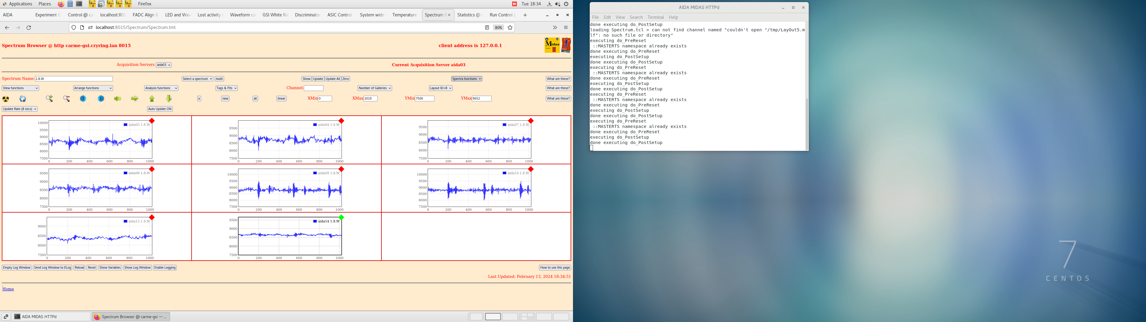
Task: Click the green left arrow navigation icon
Action: click(x=118, y=99)
